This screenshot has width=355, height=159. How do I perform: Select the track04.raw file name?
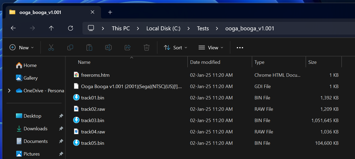pos(93,132)
